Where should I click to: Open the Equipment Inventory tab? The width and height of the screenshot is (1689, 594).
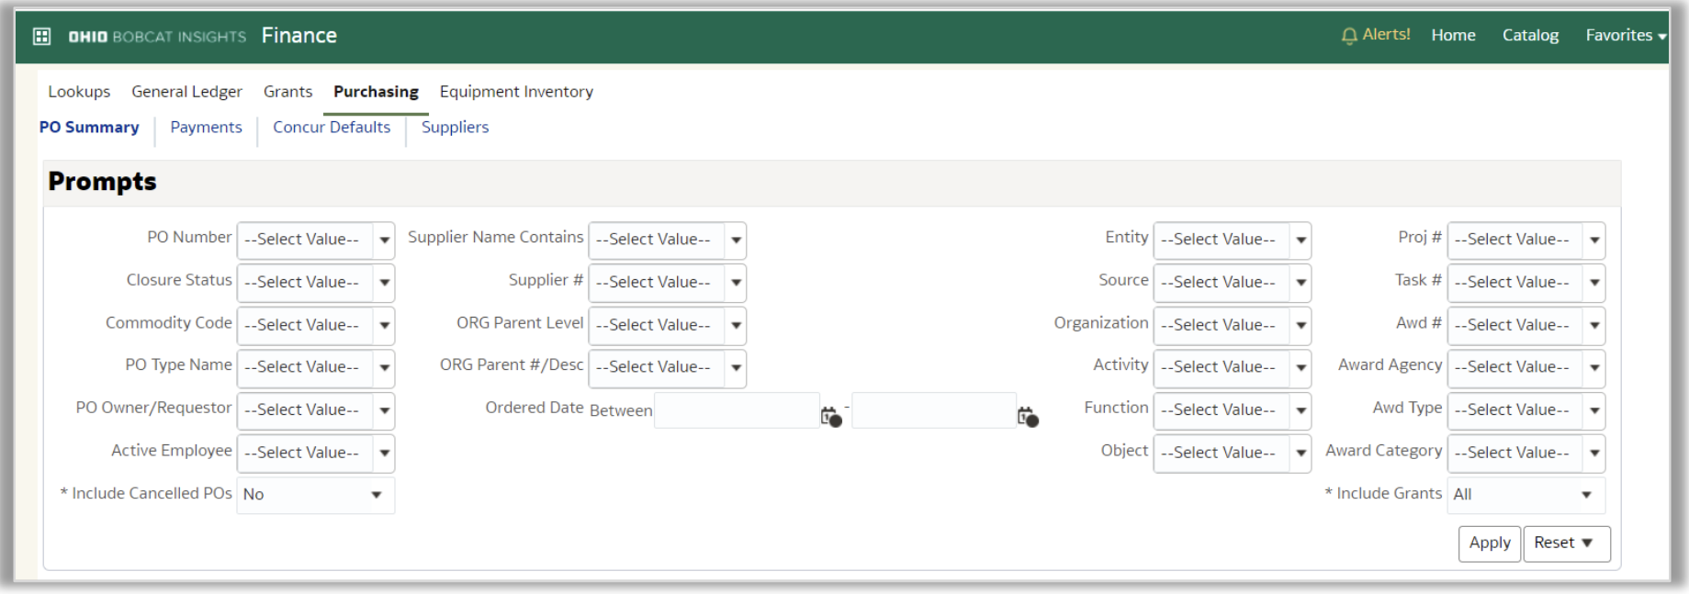click(x=516, y=92)
